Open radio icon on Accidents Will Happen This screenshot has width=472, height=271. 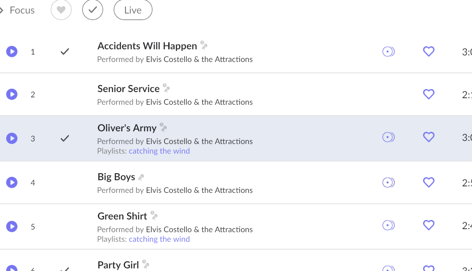[388, 51]
